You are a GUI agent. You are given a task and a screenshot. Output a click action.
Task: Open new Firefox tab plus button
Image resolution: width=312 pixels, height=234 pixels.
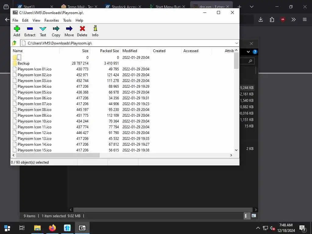(239, 7)
